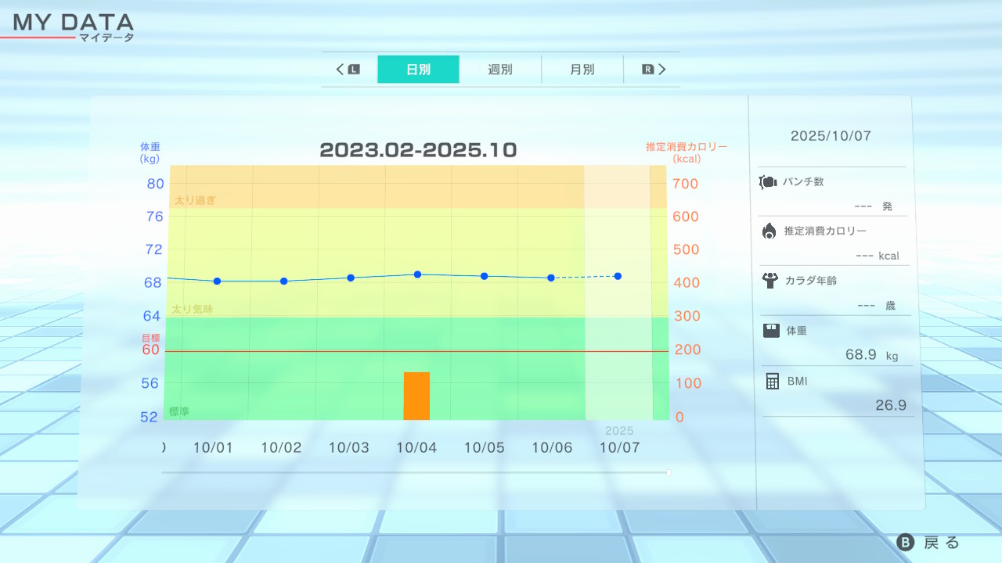Click the boxing glove punch count icon

pos(767,182)
